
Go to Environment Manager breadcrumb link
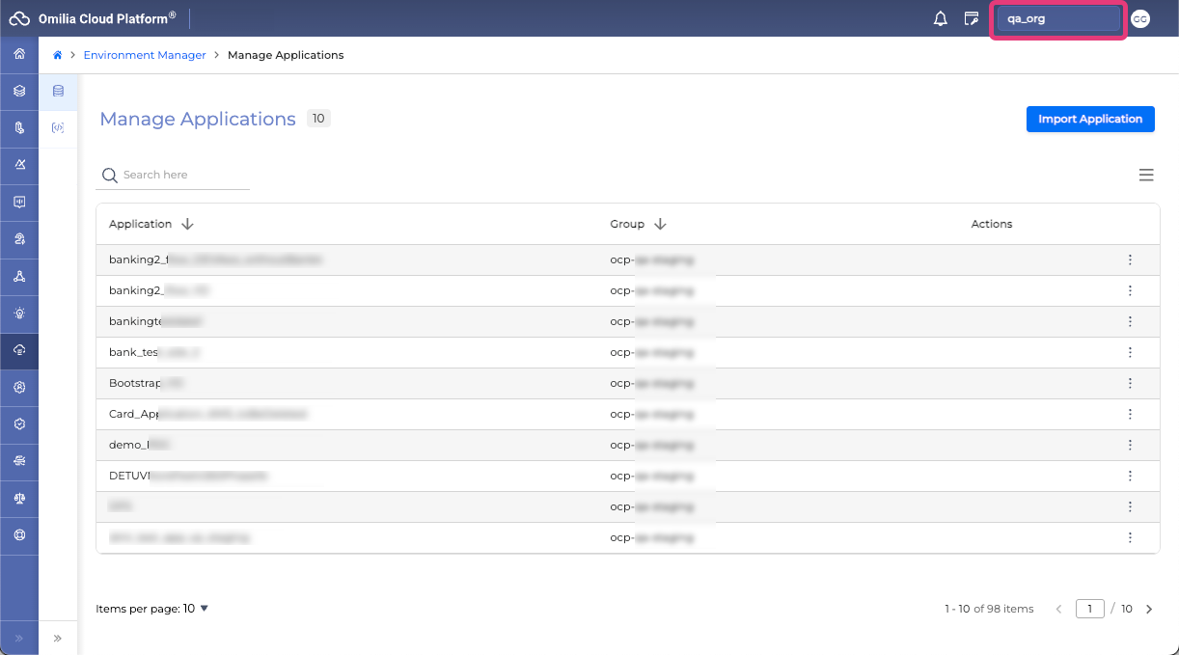[145, 55]
